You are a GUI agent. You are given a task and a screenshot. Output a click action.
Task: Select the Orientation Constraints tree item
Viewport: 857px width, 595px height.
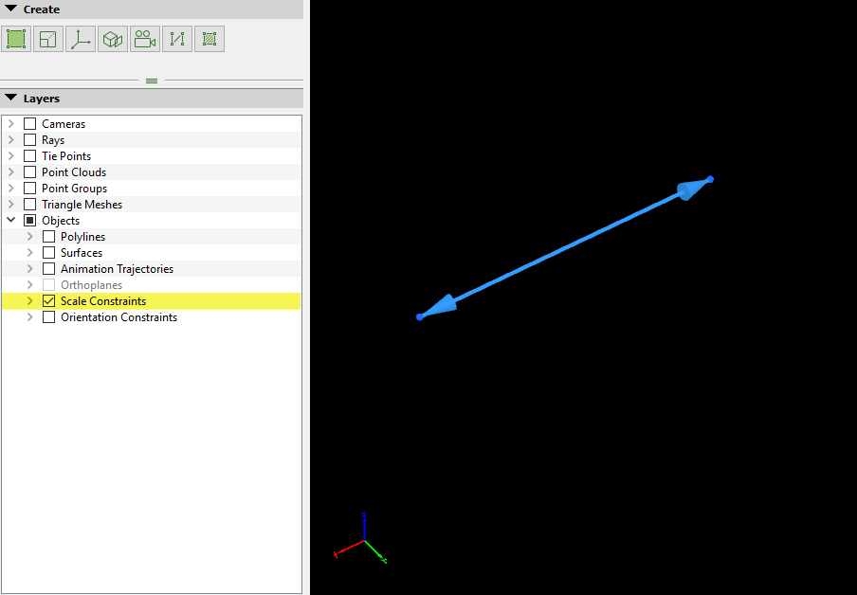[x=119, y=317]
